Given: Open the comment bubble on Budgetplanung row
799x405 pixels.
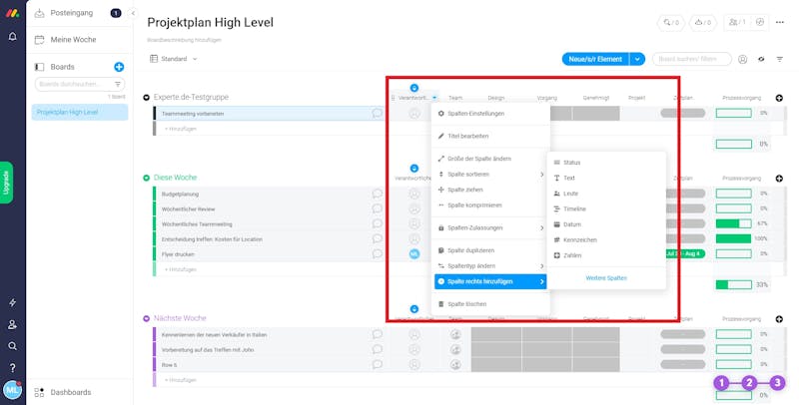Looking at the screenshot, I should (378, 194).
